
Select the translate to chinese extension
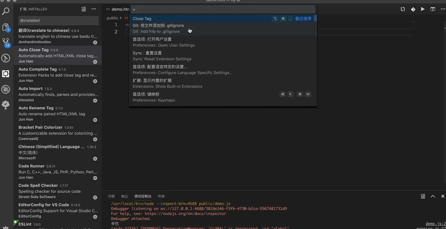(58, 36)
